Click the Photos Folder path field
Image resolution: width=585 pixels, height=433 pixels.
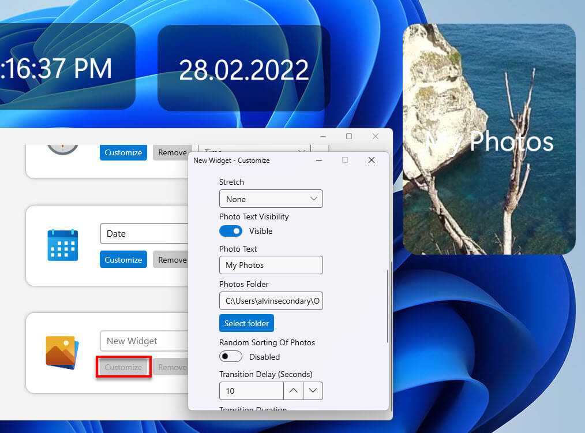point(271,301)
